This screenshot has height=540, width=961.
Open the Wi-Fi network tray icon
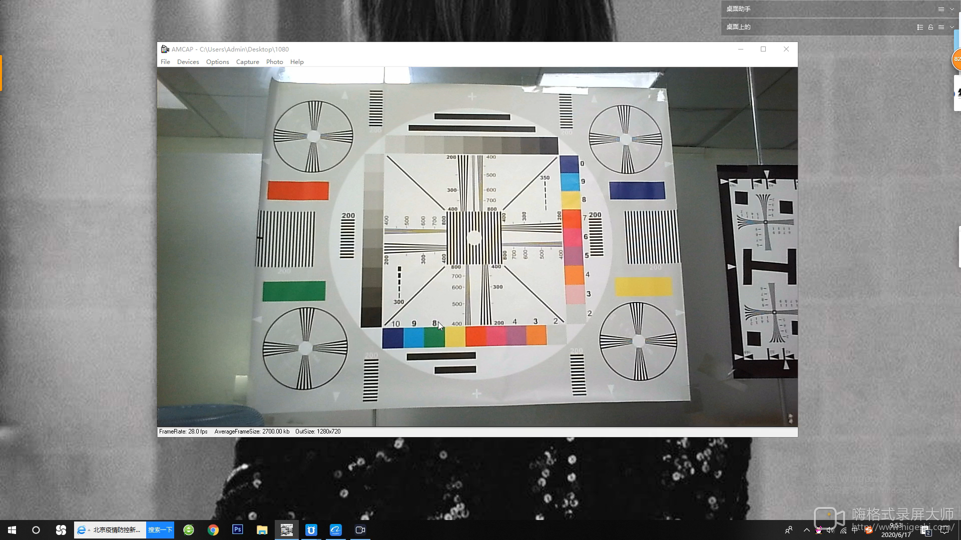click(843, 530)
